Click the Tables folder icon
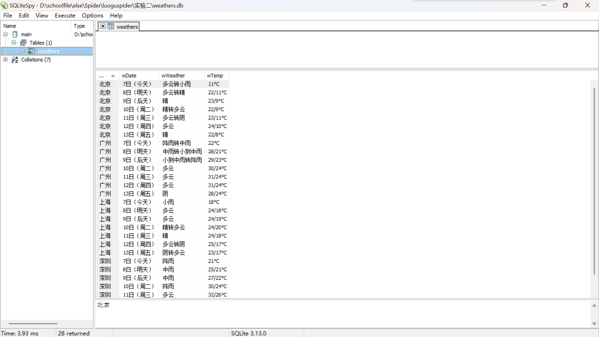The width and height of the screenshot is (599, 337). point(23,43)
